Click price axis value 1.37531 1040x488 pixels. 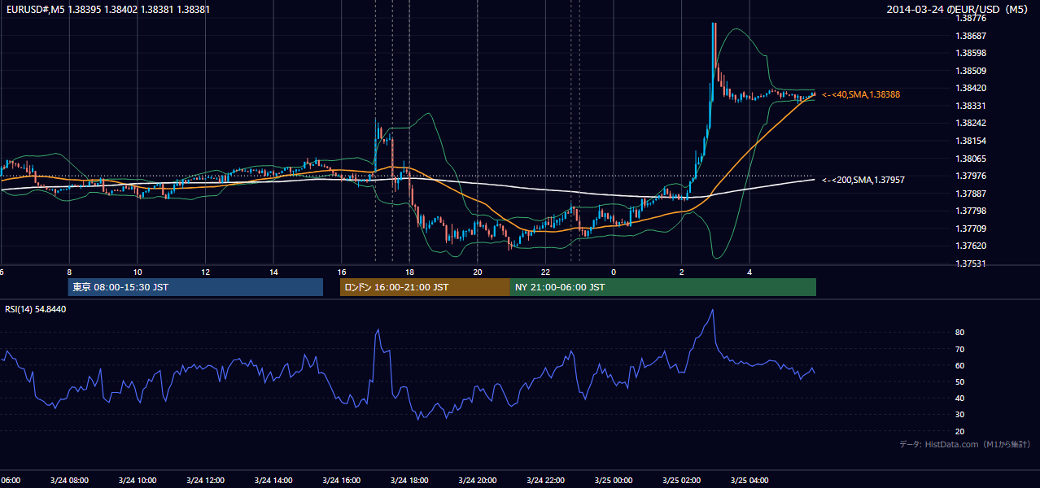971,264
